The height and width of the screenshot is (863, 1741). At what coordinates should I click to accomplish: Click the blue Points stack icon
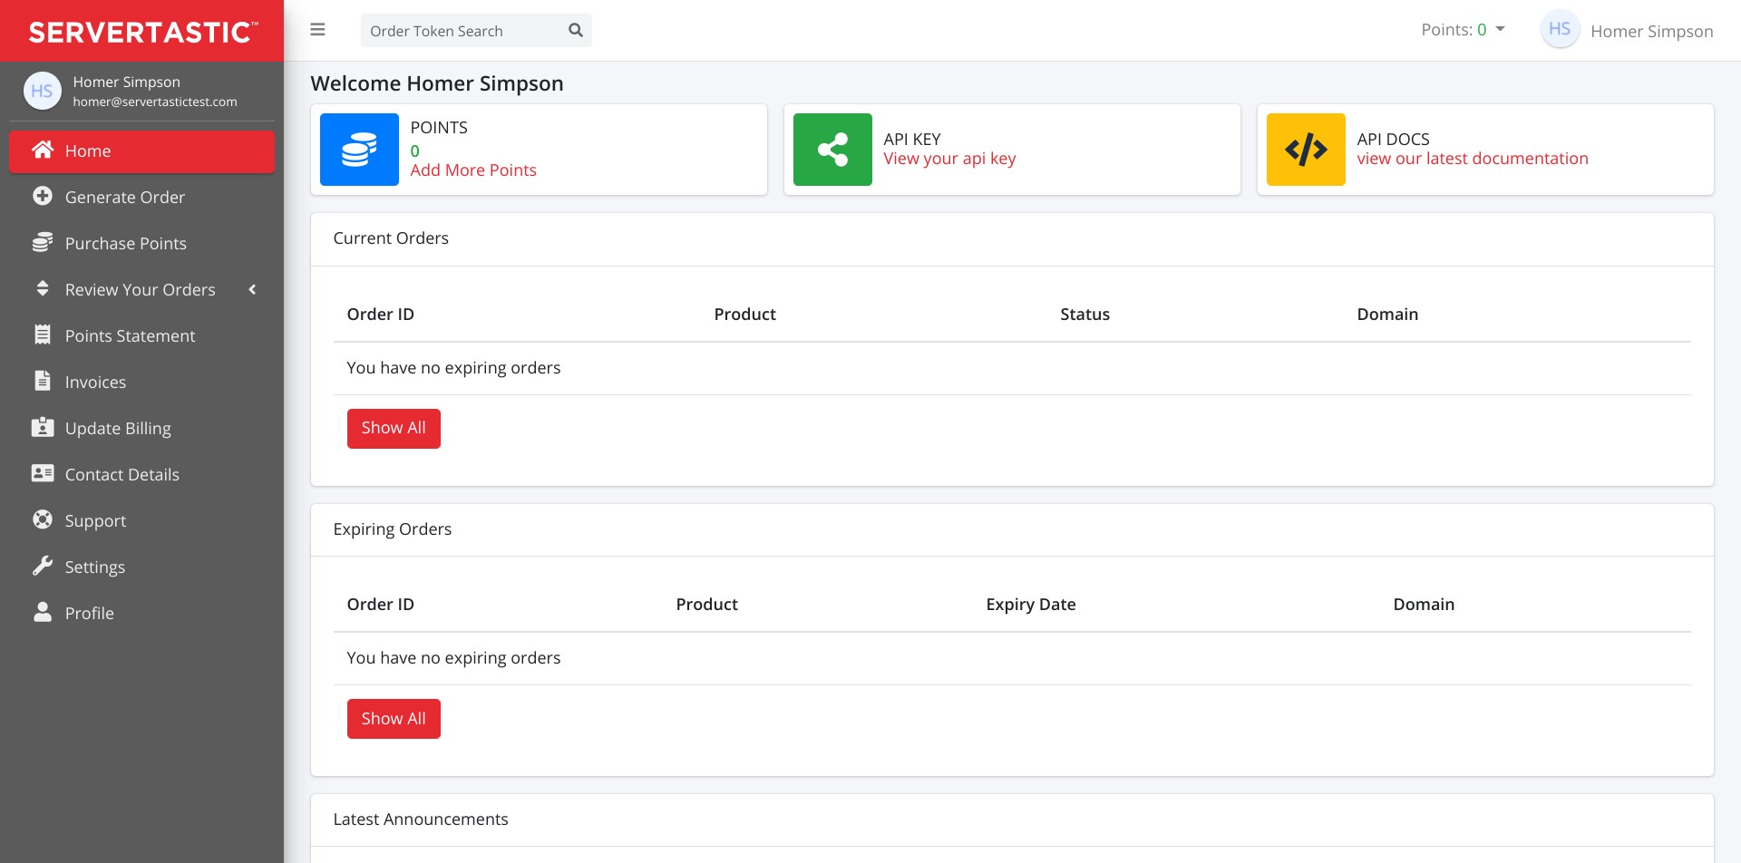(x=359, y=149)
